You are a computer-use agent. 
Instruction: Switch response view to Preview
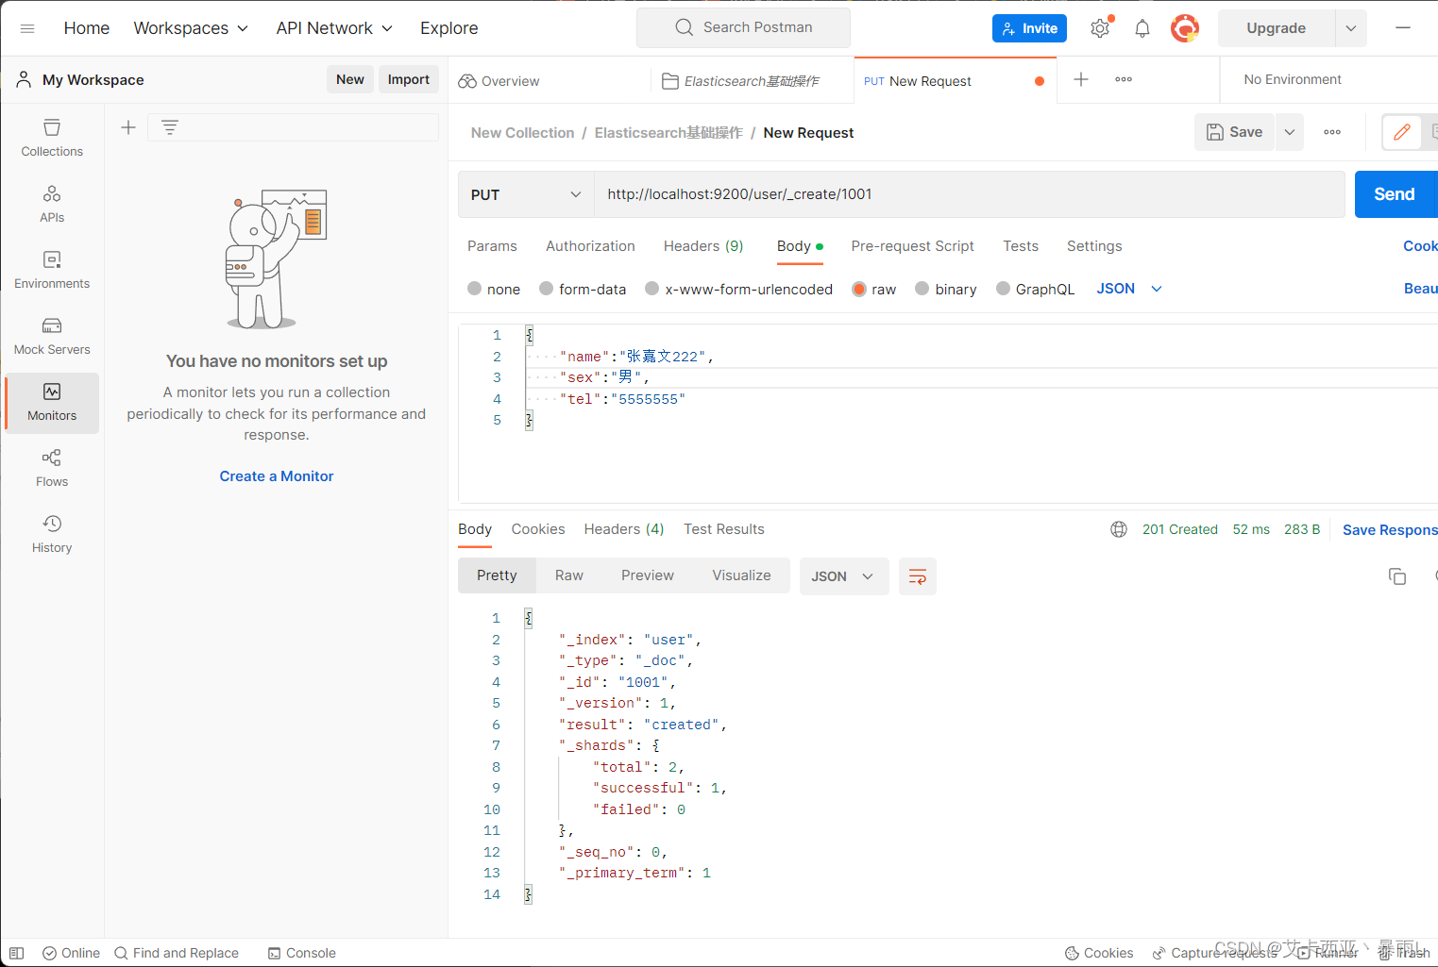point(648,575)
